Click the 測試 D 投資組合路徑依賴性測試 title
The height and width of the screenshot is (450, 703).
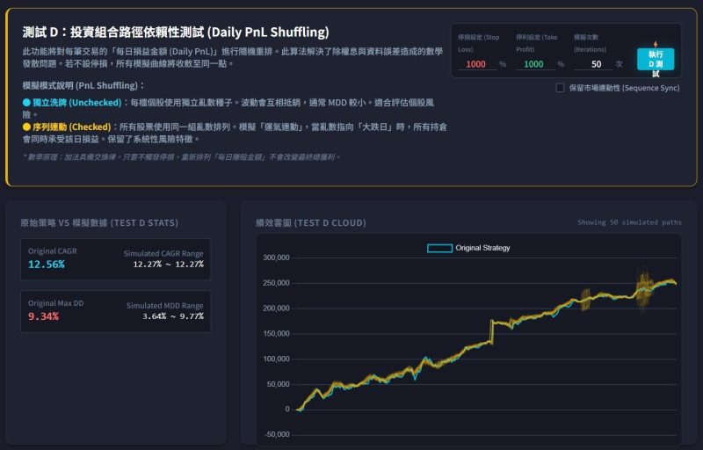pos(176,33)
